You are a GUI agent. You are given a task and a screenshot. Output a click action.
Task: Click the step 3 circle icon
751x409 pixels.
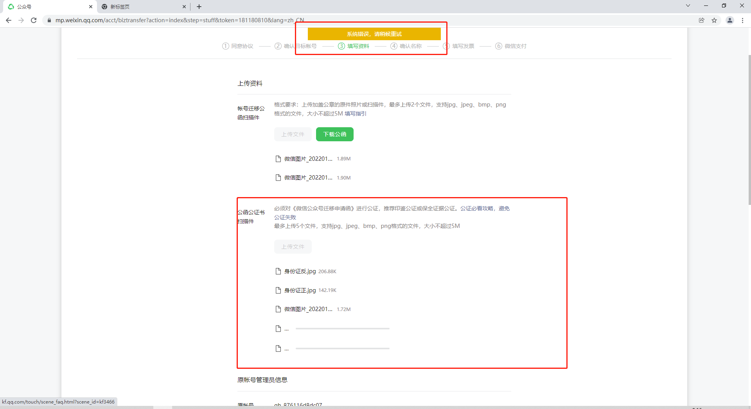tap(341, 46)
